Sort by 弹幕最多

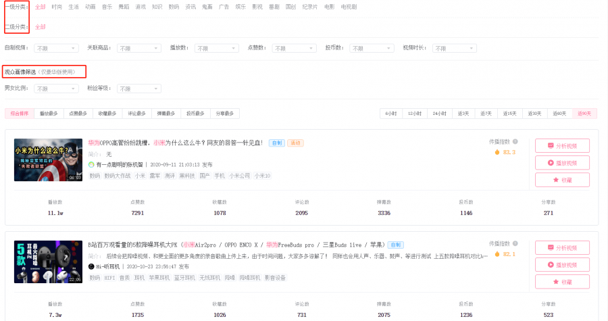tap(166, 114)
